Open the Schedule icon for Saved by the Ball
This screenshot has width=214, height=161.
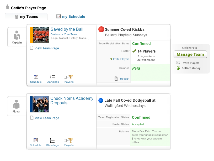click(x=36, y=77)
